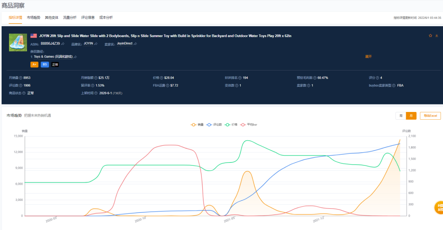443x230 pixels.
Task: Toggle the 价格 series in the chart legend
Action: pos(231,125)
